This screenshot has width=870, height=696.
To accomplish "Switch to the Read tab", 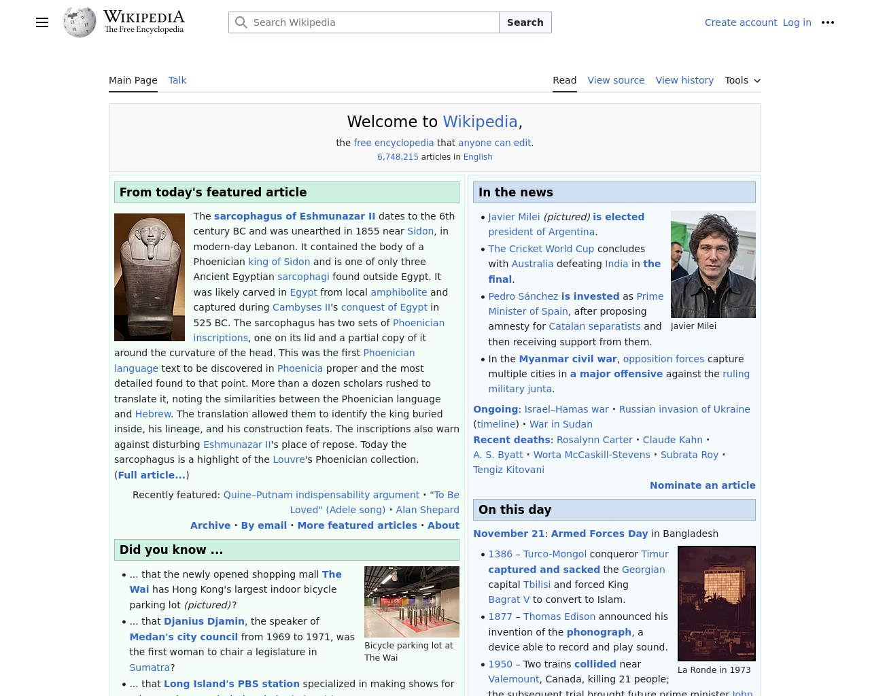I will [565, 80].
